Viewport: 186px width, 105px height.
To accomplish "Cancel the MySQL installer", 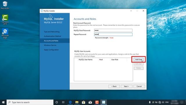I will click(x=139, y=86).
